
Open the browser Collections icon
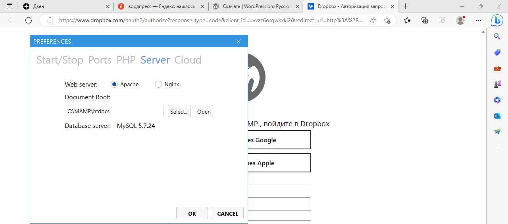(425, 20)
